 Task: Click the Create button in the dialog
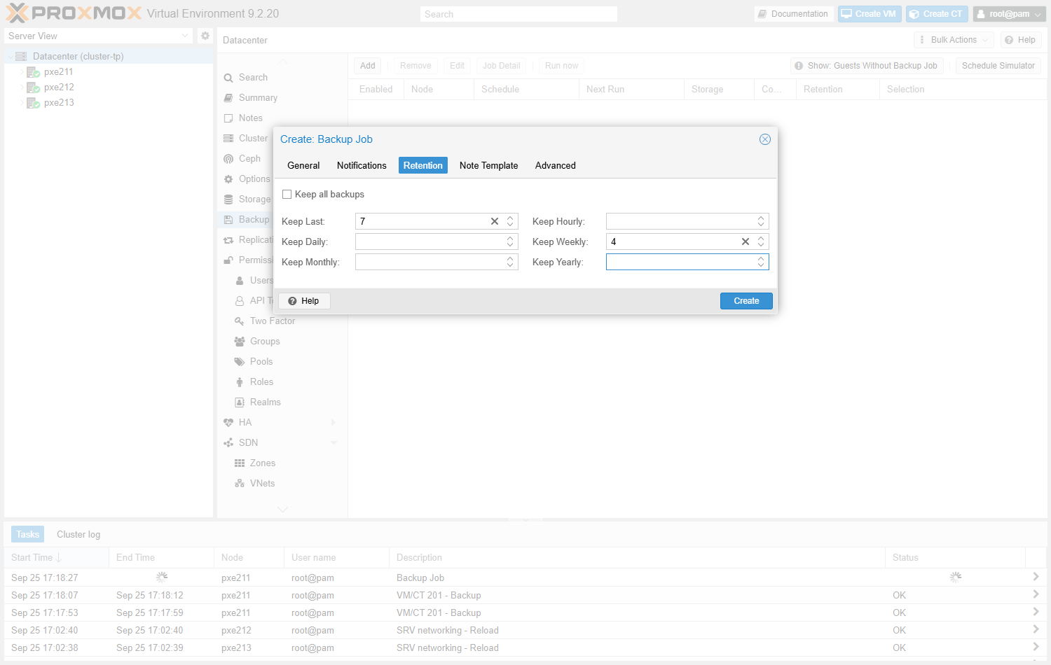(x=746, y=301)
